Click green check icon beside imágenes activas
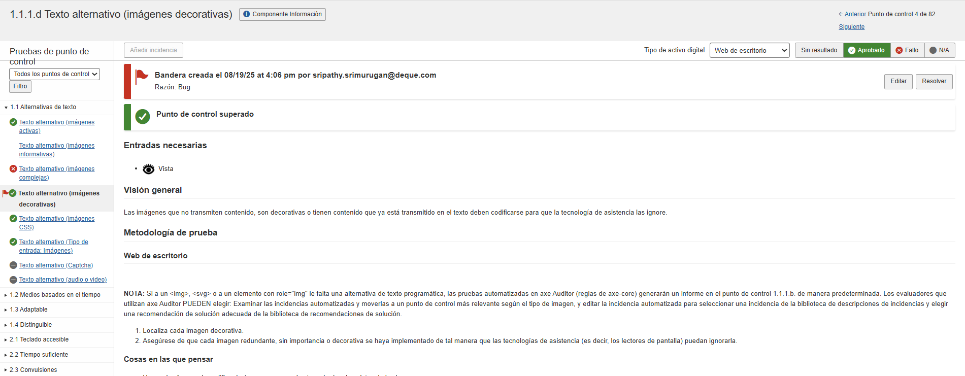 (x=14, y=122)
